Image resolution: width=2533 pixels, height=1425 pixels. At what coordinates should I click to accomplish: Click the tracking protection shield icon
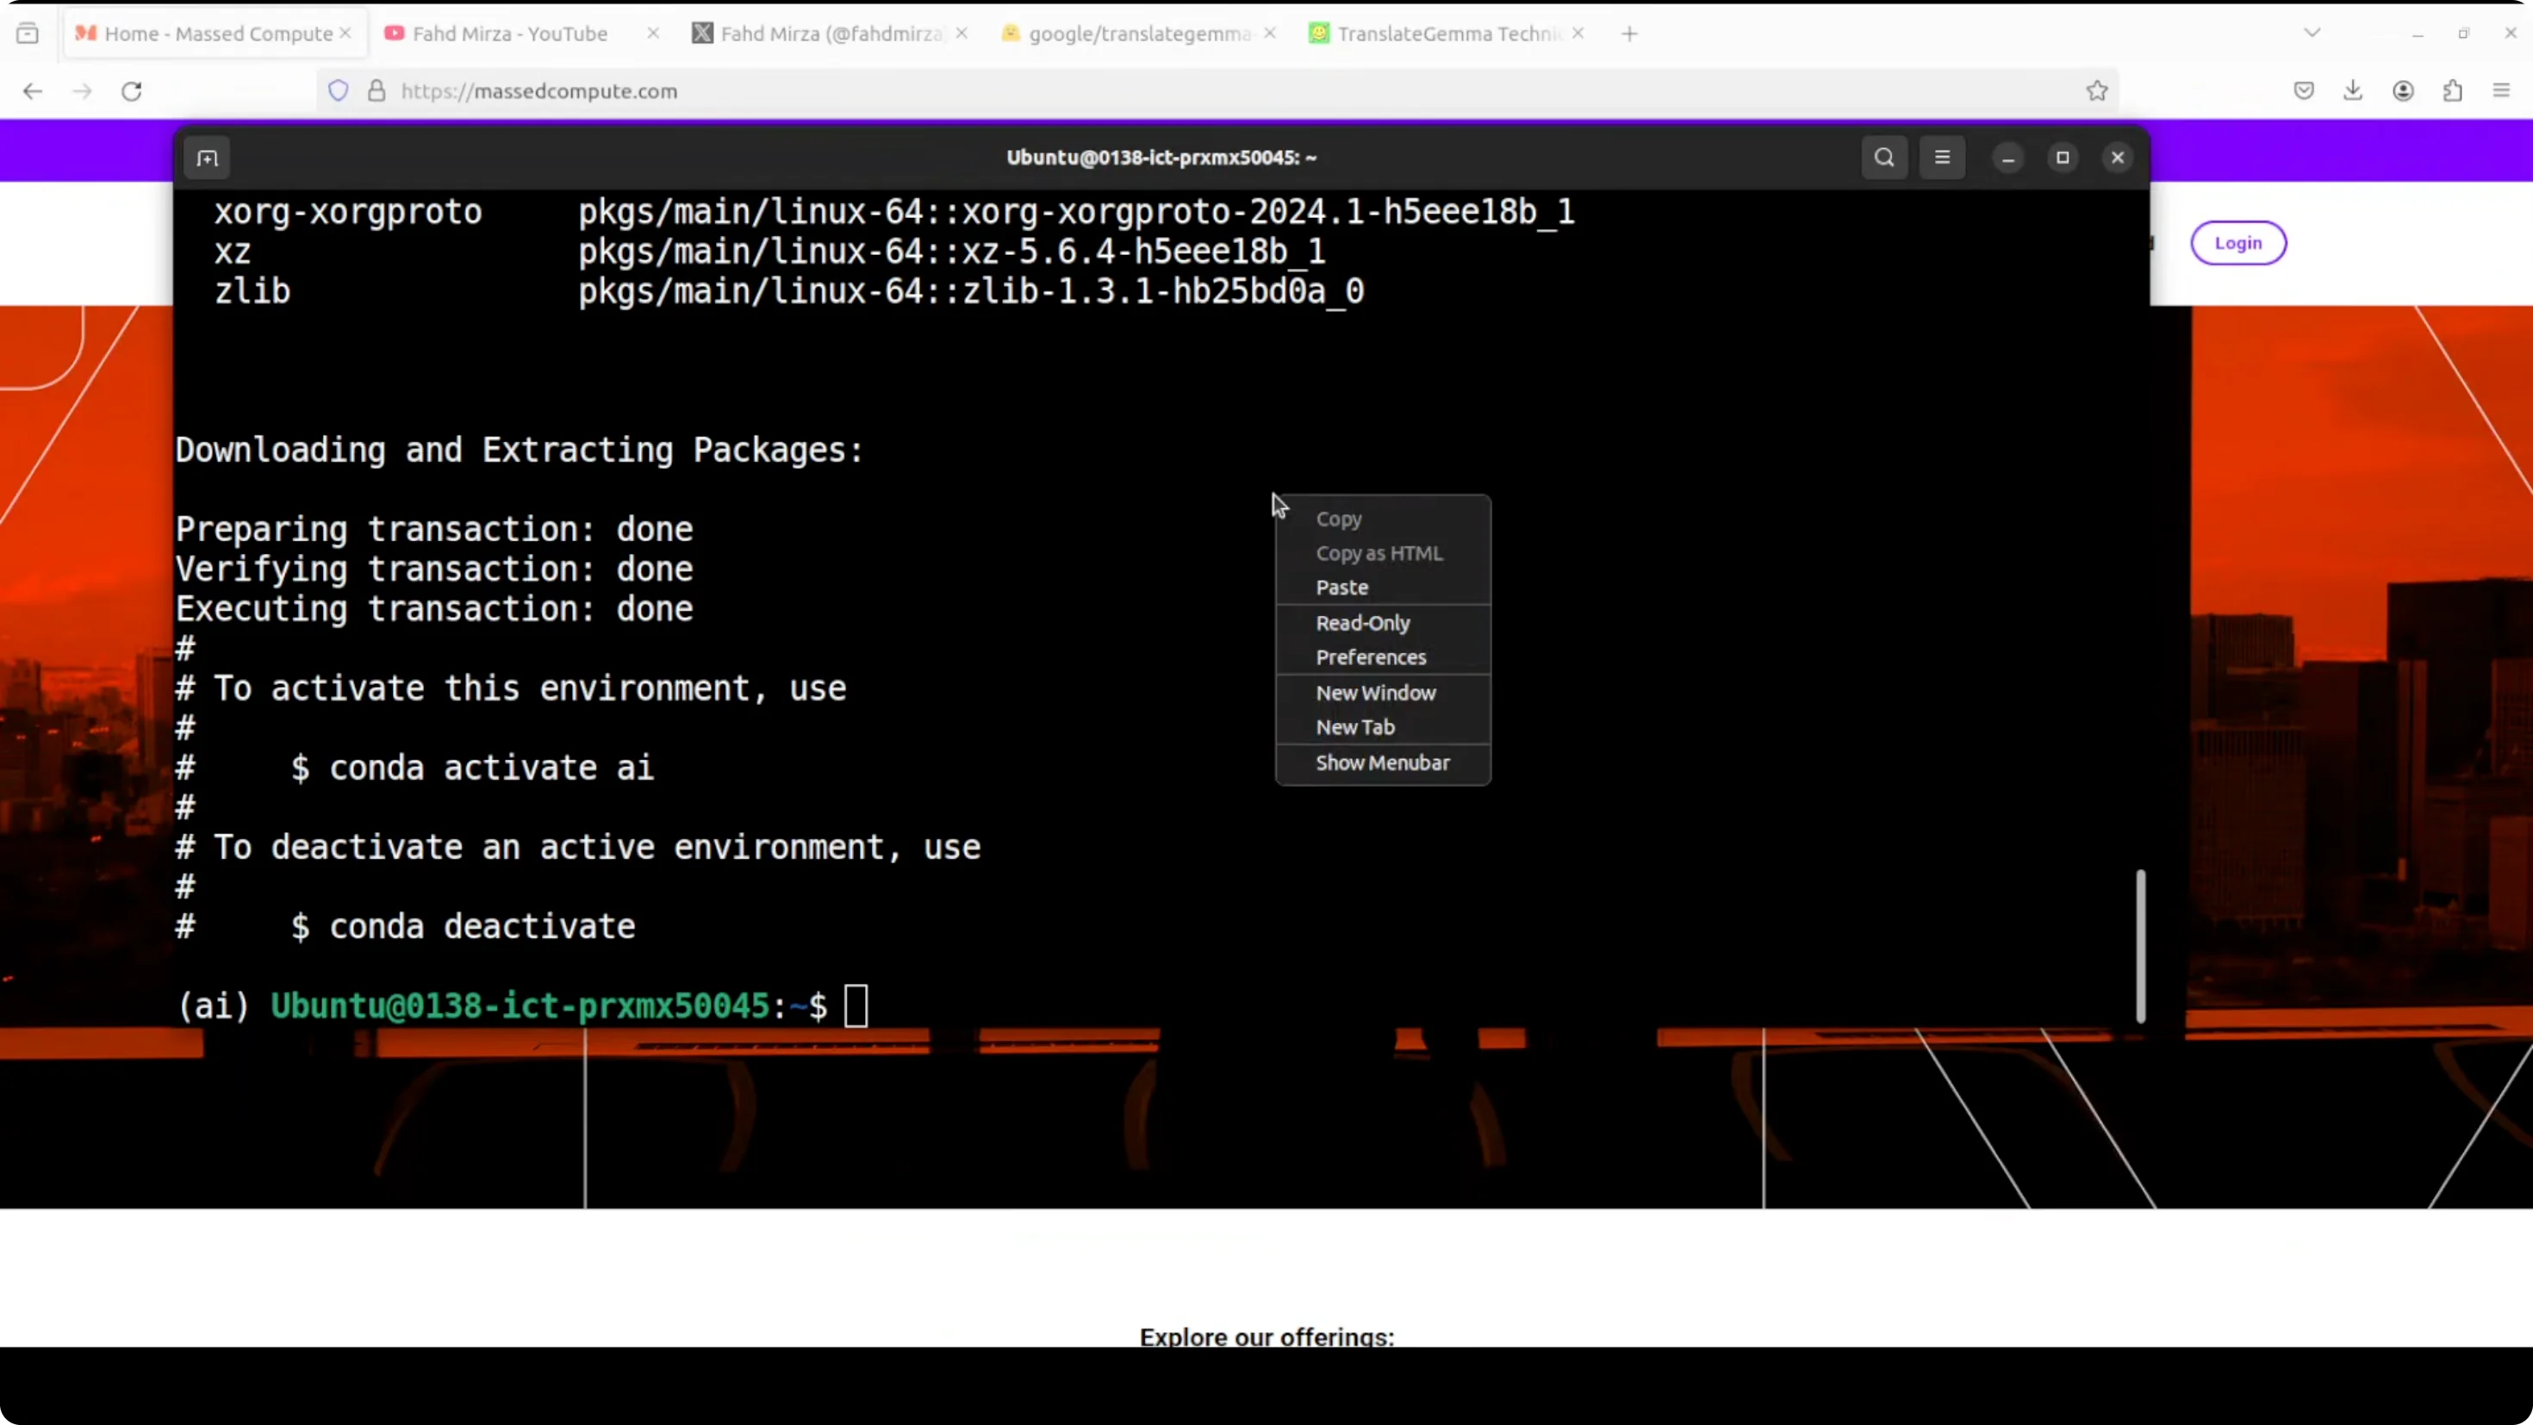(339, 90)
